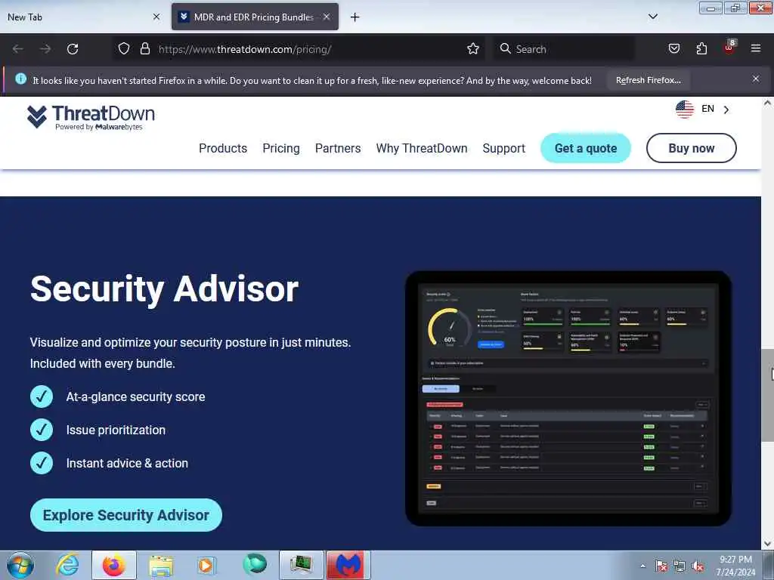Click the browser Search field

click(564, 49)
